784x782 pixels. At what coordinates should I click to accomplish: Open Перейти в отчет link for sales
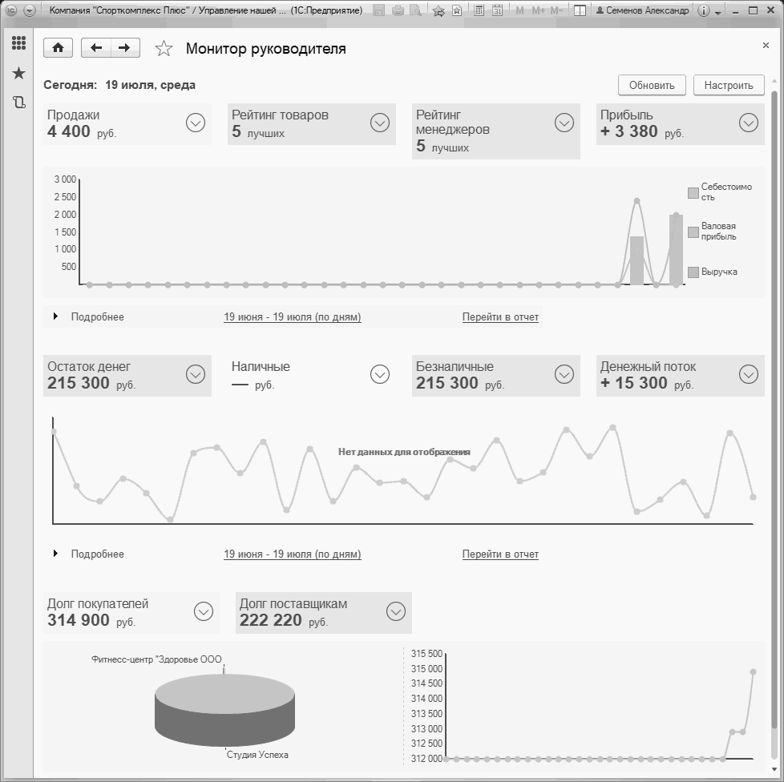point(500,316)
